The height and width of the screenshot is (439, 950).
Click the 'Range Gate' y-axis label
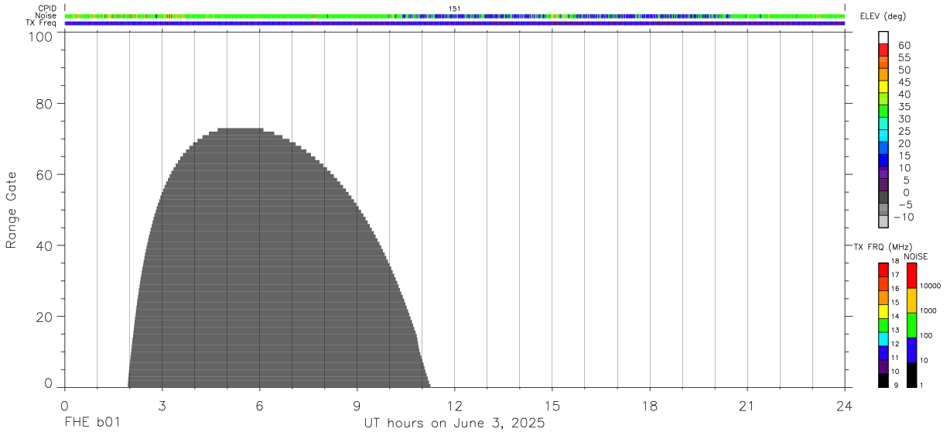coord(12,210)
